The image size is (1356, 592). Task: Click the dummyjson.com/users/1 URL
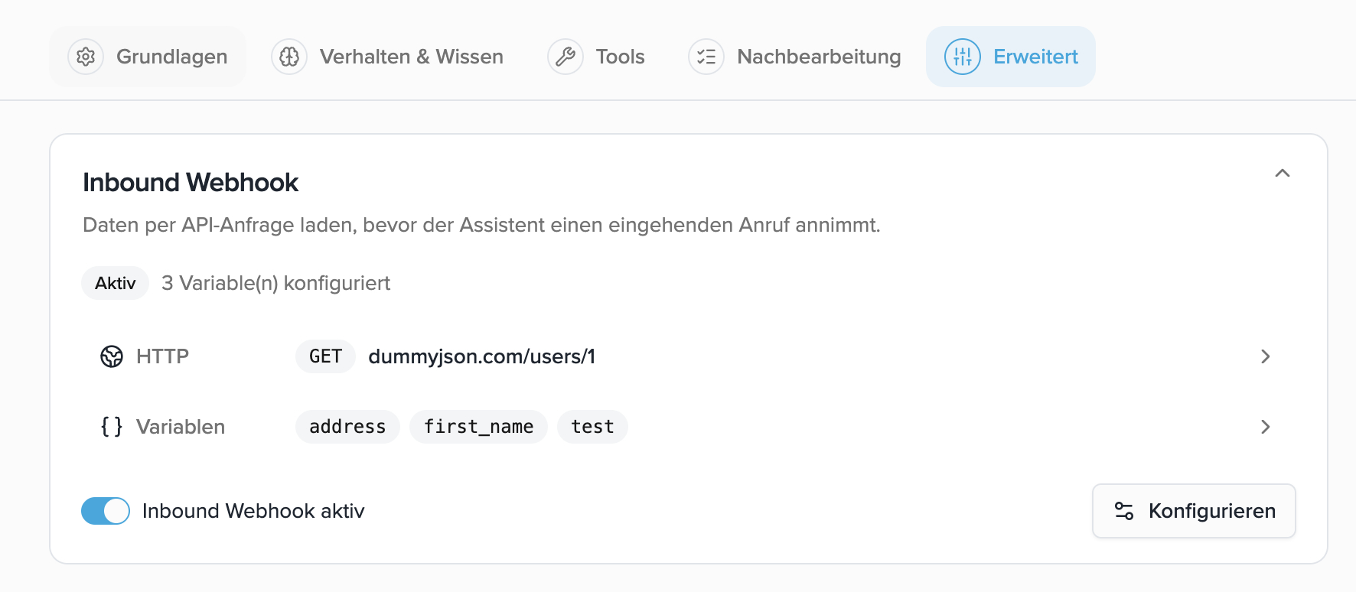pyautogui.click(x=482, y=356)
